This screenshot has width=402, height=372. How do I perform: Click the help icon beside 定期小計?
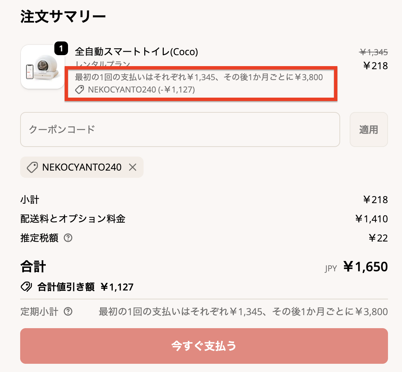(x=68, y=311)
